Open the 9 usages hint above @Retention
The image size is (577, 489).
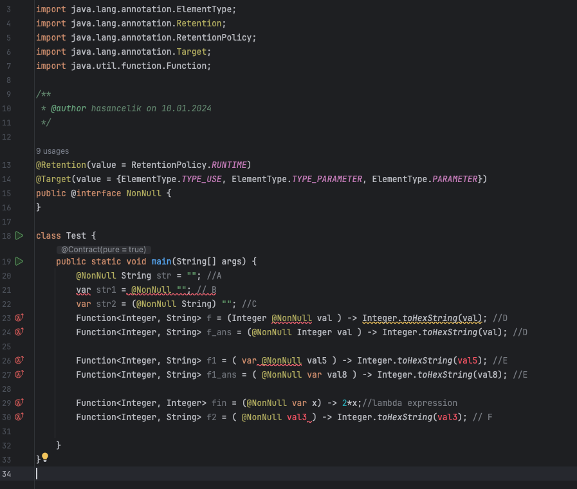tap(51, 151)
